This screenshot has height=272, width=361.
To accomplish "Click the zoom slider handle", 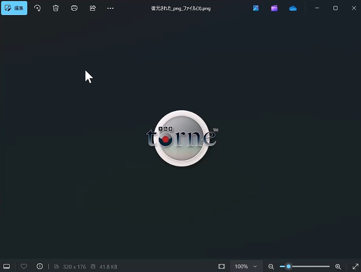I will pos(288,267).
